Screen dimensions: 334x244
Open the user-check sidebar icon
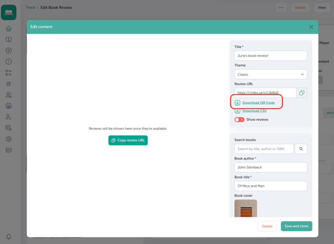pyautogui.click(x=8, y=117)
